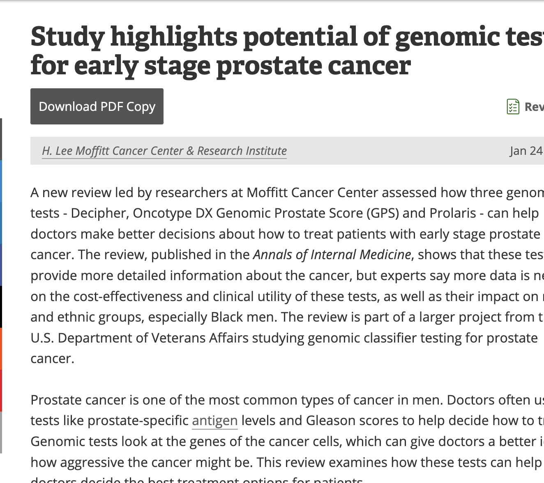This screenshot has width=544, height=483.
Task: Click the green checklist Reviewed icon
Action: point(513,107)
